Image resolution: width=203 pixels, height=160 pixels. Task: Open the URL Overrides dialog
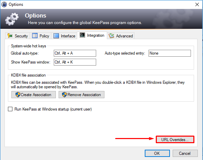coord(175,139)
